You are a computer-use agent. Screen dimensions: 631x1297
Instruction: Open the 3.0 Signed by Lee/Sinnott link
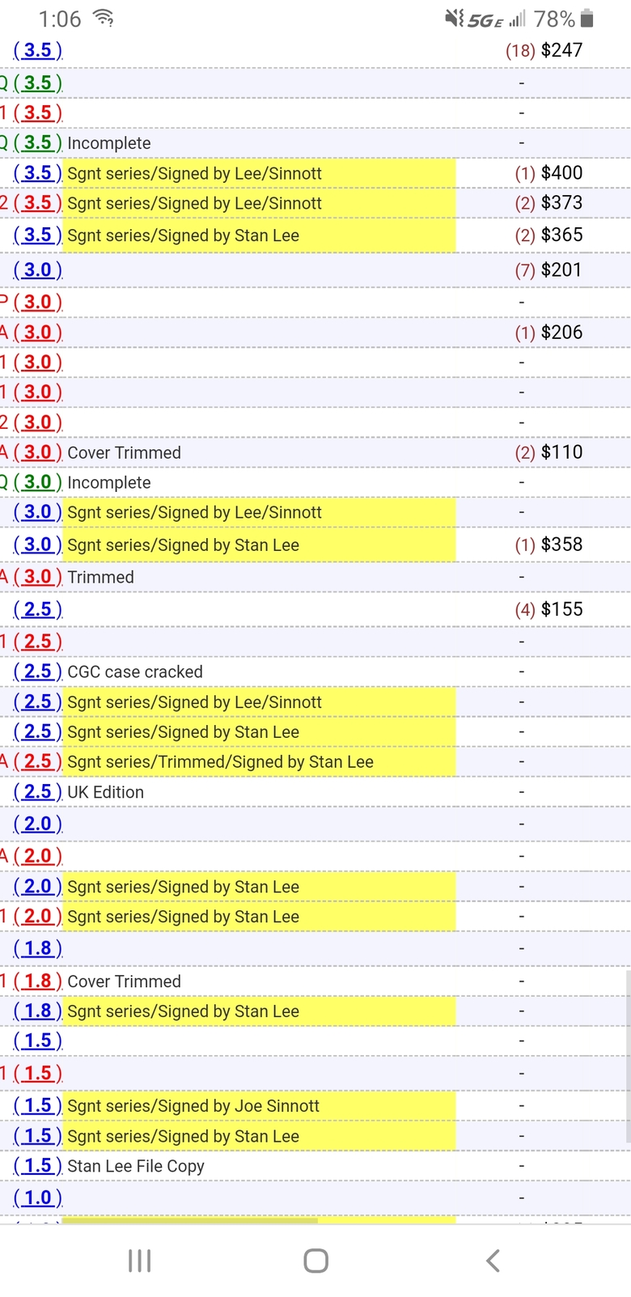38,512
